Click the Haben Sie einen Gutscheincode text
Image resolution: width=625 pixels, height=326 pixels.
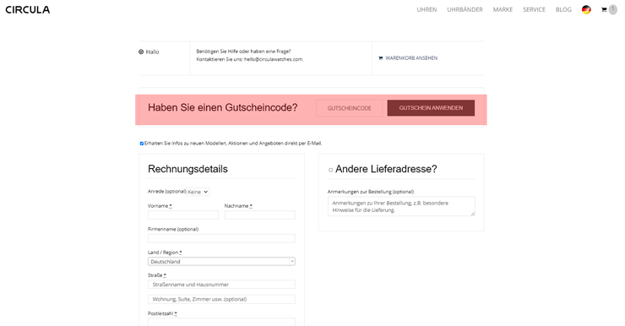222,107
